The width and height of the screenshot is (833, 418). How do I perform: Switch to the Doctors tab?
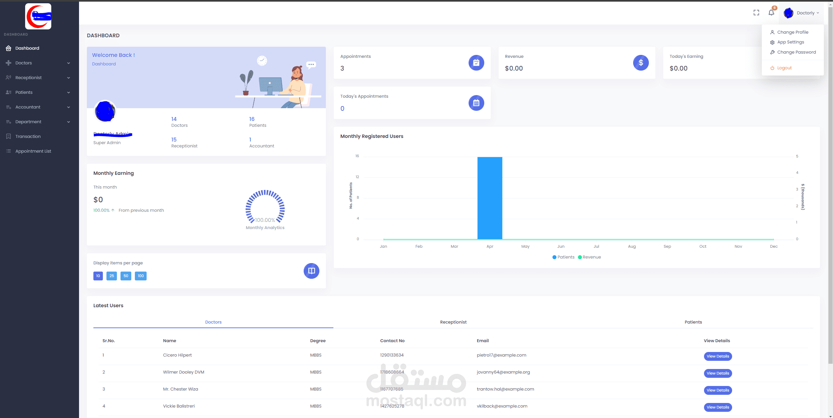pos(213,322)
